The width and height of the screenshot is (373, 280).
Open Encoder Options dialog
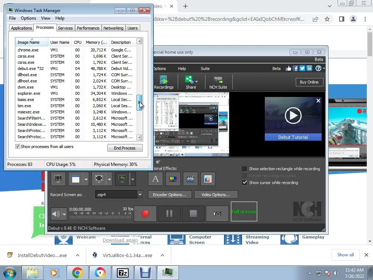tap(170, 195)
